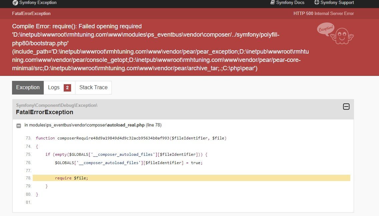Switch to the Logs tab

59,88
